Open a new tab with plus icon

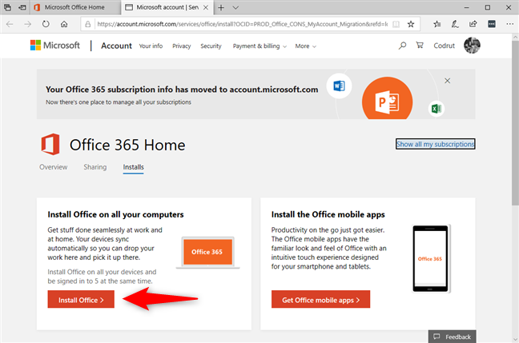click(x=221, y=7)
